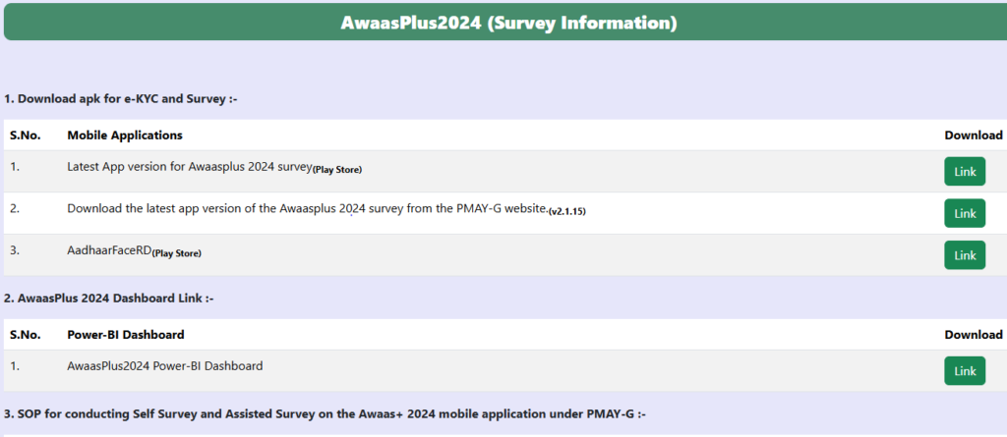
Task: Click S.No. header in Mobile Applications table
Action: click(x=26, y=136)
